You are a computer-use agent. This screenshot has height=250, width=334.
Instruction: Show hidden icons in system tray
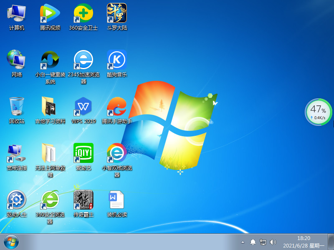243,242
